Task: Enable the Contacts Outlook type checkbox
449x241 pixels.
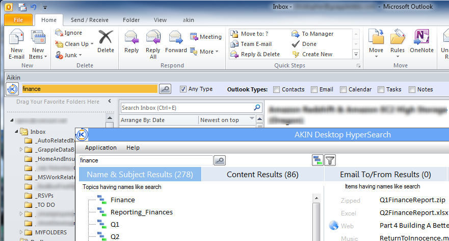Action: click(276, 89)
